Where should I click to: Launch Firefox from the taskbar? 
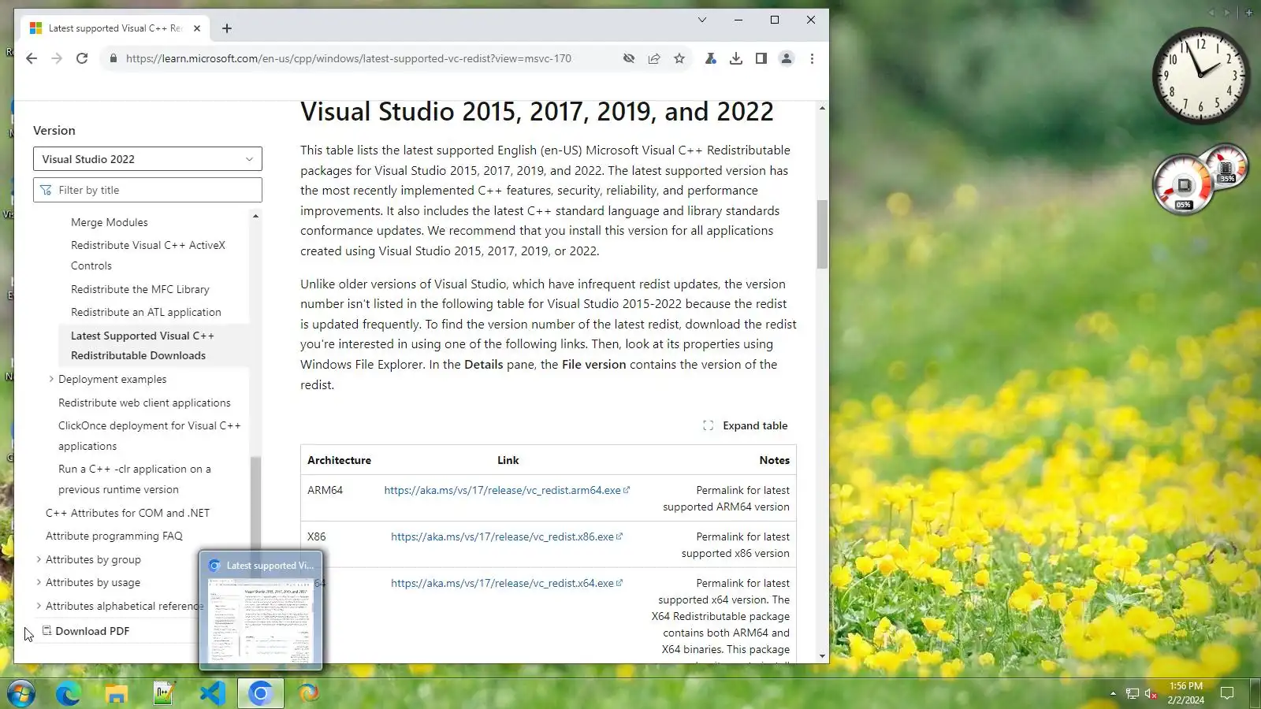pos(309,693)
